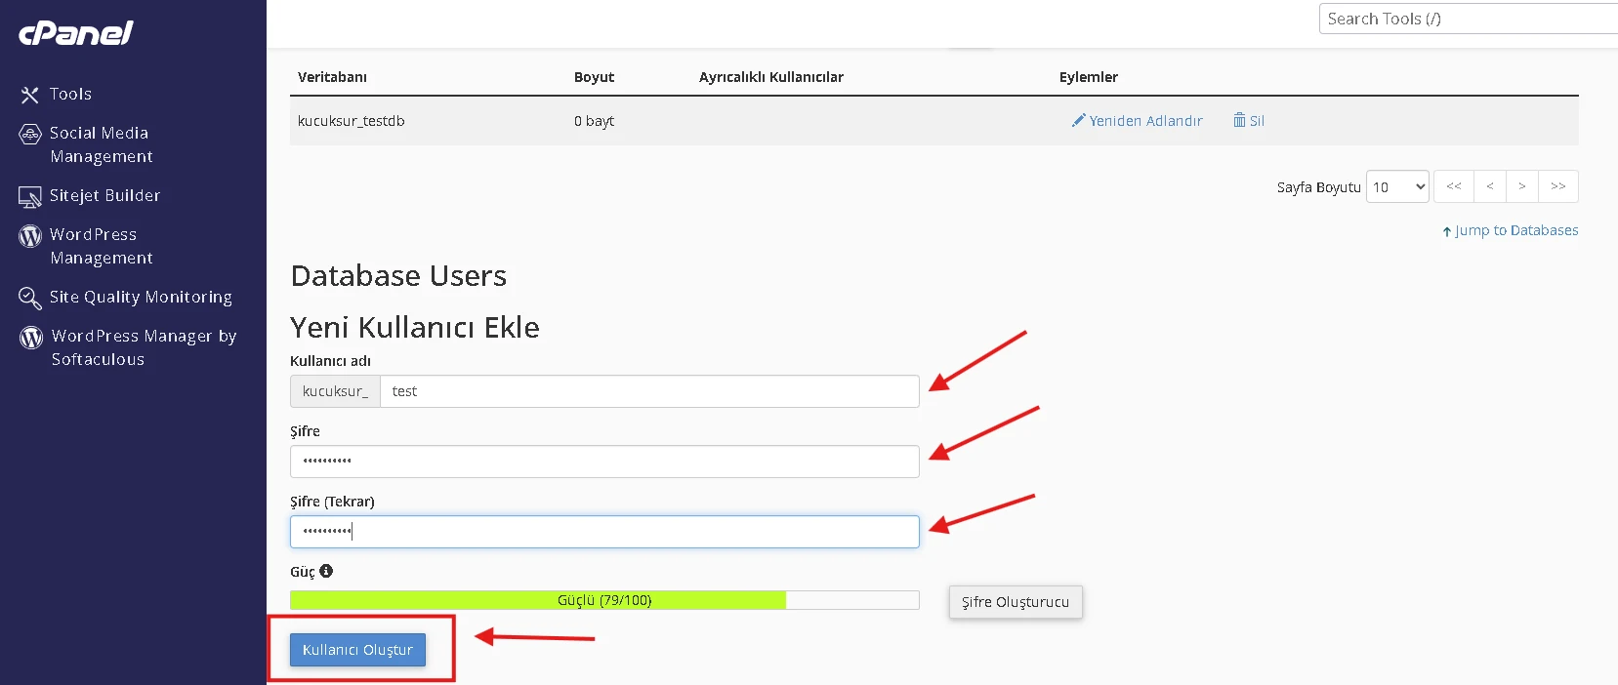Click the Site Quality Monitoring magnifier icon
Screen dimensions: 1618x685
point(30,298)
